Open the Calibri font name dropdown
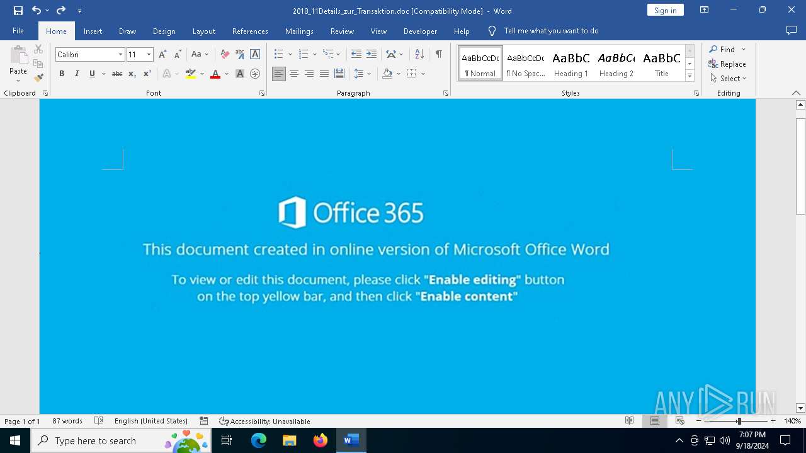 [120, 55]
